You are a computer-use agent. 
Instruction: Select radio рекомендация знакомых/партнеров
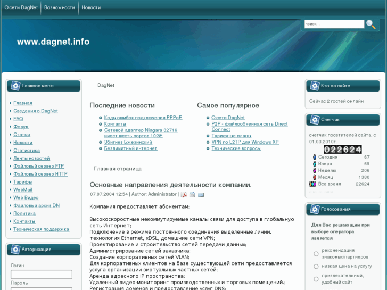click(x=316, y=254)
